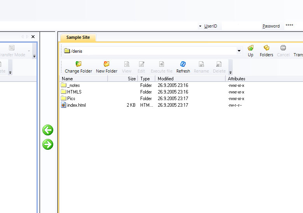Open the UserID dropdown arrow

(x=200, y=26)
